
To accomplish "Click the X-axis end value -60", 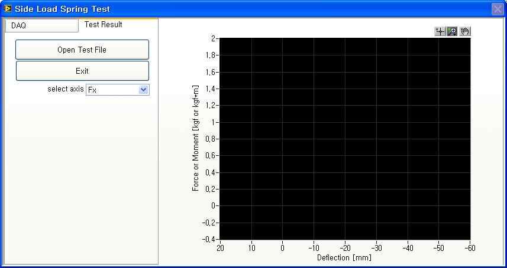I will click(x=469, y=249).
